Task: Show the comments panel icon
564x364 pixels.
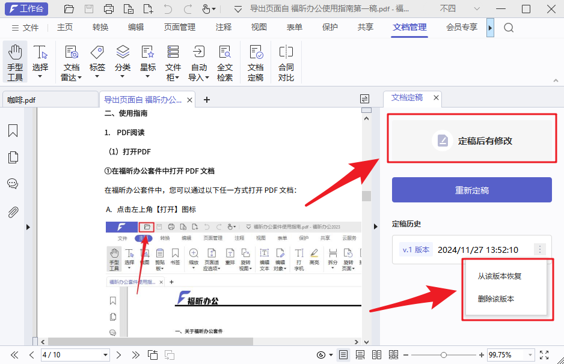Action: [x=13, y=183]
